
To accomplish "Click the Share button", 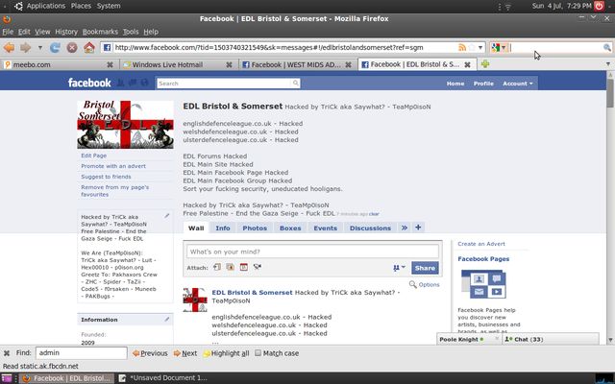I will point(425,268).
